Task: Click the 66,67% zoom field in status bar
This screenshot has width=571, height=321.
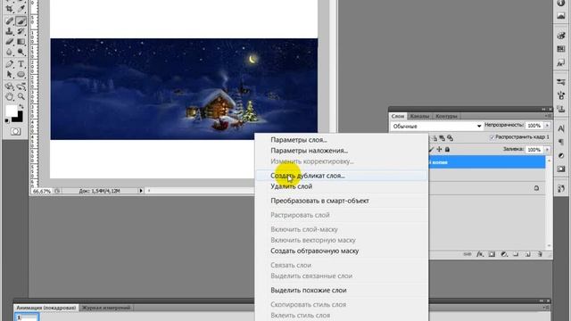Action: (x=42, y=191)
